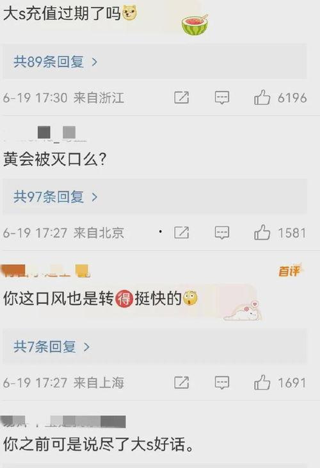Tap the repost icon on 北京 comment
The width and height of the screenshot is (320, 468).
click(x=182, y=233)
